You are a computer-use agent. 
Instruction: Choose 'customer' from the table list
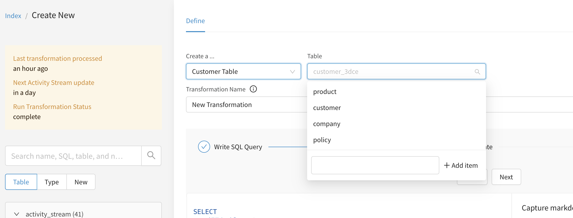click(327, 108)
